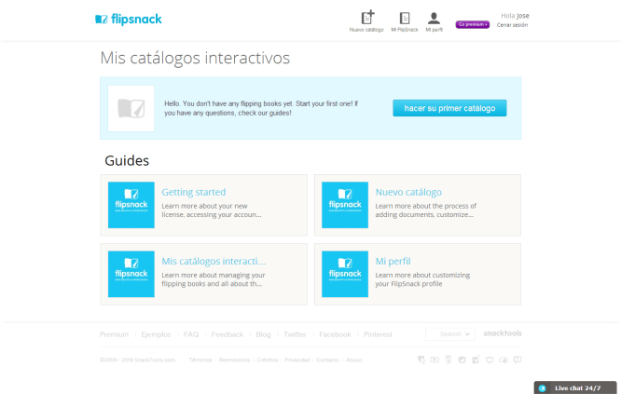Open the Getting started guide title link
621x394 pixels.
(x=193, y=192)
